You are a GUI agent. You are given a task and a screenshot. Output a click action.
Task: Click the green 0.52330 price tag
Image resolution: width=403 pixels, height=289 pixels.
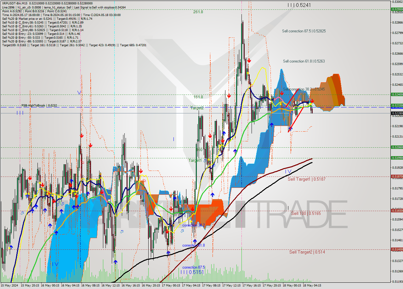[397, 106]
